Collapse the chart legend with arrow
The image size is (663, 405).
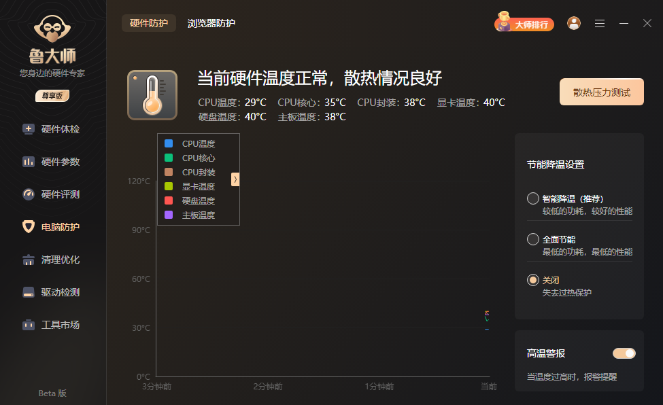click(x=235, y=179)
